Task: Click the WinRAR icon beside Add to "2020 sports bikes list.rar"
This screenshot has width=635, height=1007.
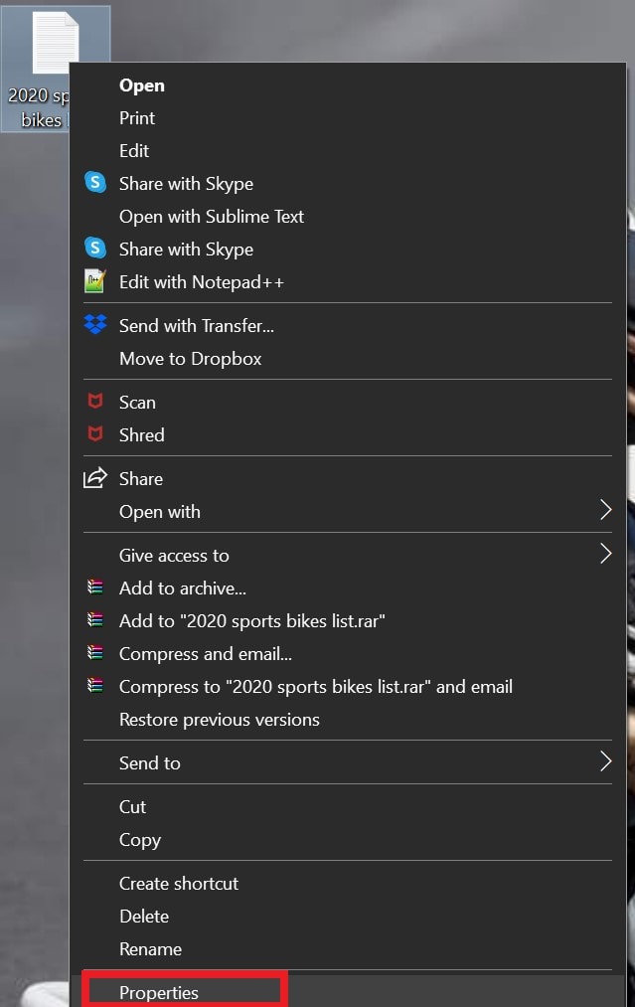Action: click(x=95, y=619)
